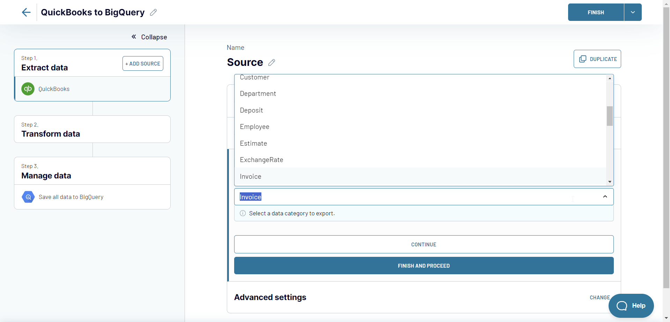Viewport: 670px width, 322px height.
Task: Click the page vertical scrollbar
Action: coord(666,148)
